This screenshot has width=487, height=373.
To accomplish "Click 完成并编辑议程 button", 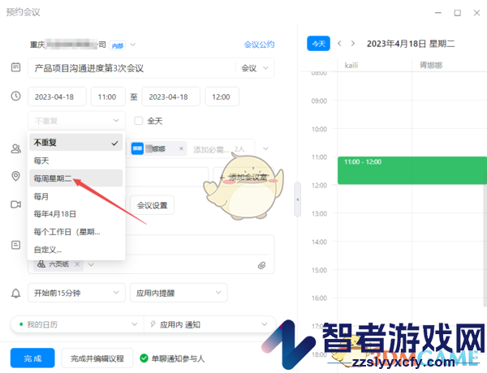I will click(97, 358).
